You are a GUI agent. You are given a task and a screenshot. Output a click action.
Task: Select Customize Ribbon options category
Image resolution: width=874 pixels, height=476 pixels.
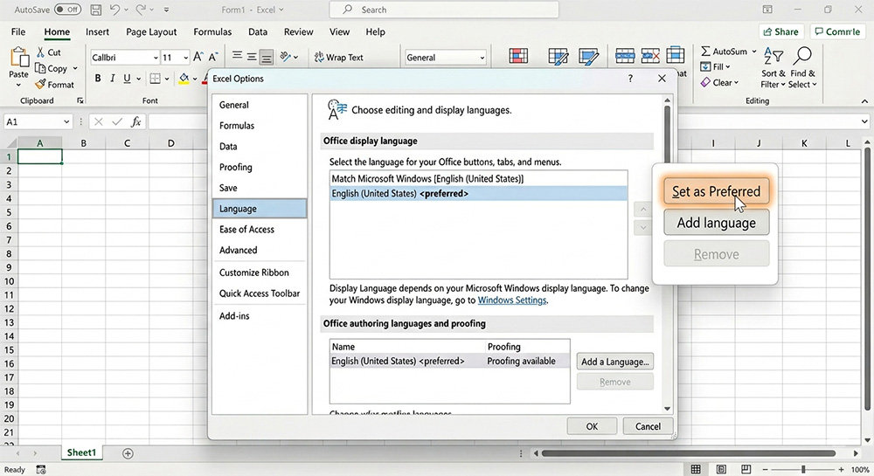pos(260,272)
